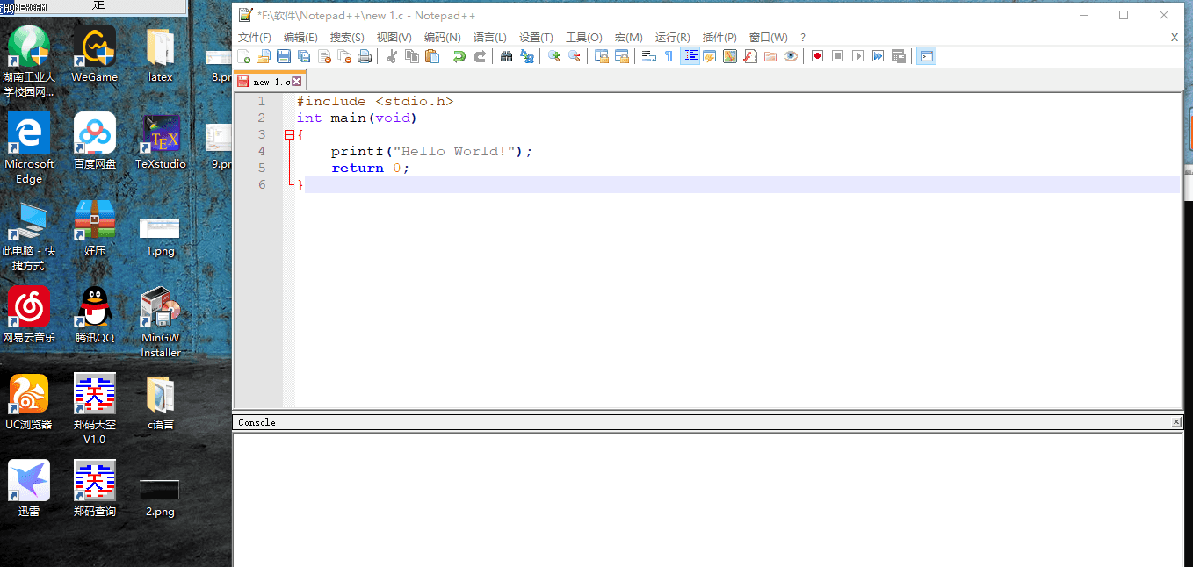Open the 运行(R) menu

(672, 37)
